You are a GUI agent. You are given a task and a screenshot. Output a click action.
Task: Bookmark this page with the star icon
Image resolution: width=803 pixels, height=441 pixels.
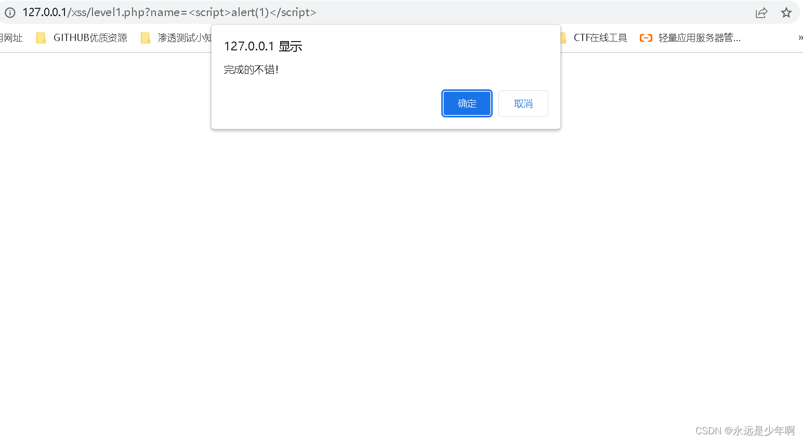click(786, 12)
